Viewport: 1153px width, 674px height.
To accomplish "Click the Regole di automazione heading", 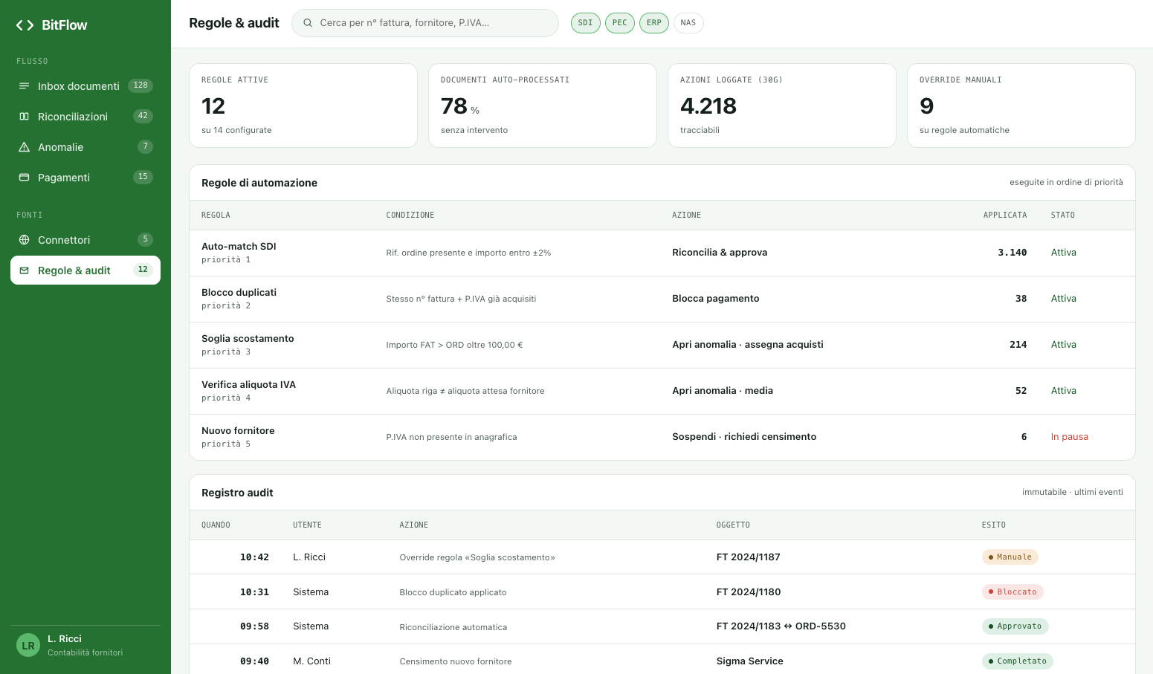I will tap(259, 183).
